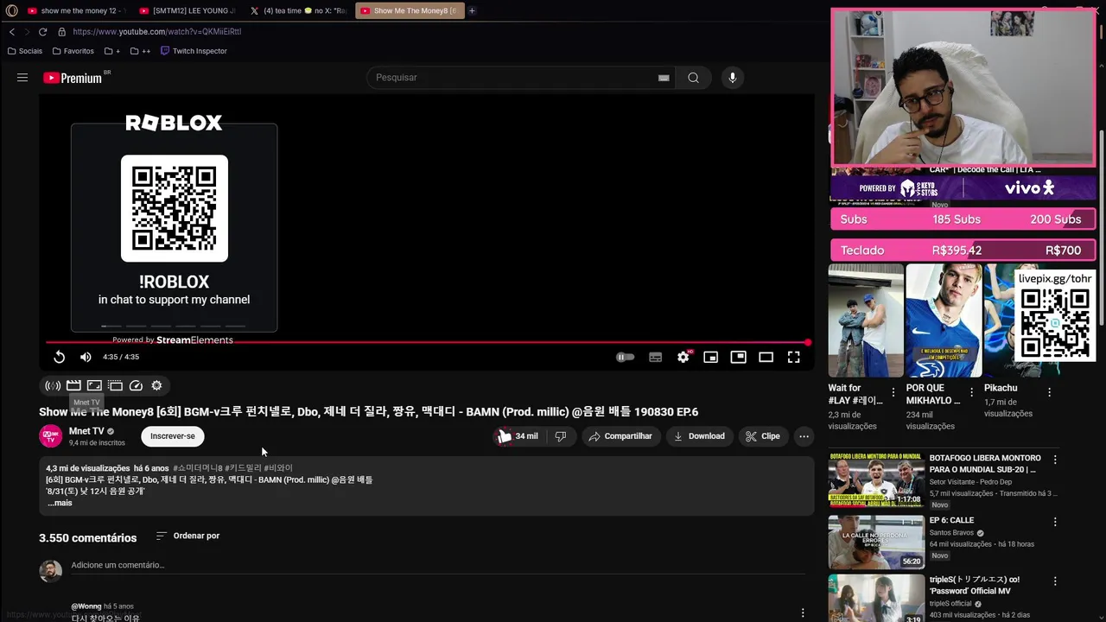
Task: Open the '+' bookmarks folder
Action: (x=112, y=51)
